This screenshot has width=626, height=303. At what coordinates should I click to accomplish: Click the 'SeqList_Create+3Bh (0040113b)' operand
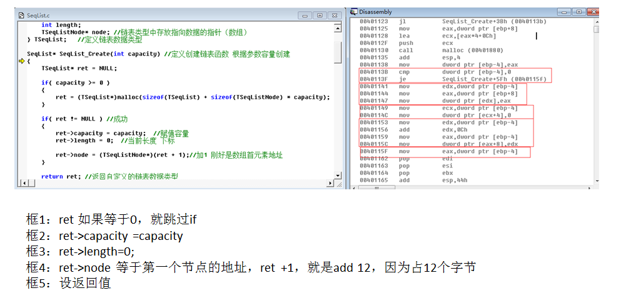click(495, 21)
